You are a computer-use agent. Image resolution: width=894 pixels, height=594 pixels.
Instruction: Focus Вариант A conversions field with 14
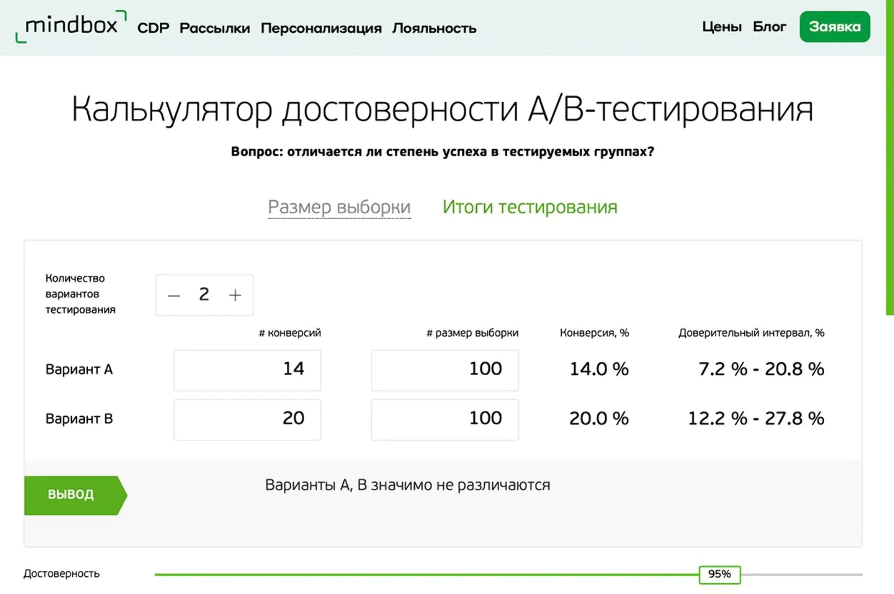247,370
